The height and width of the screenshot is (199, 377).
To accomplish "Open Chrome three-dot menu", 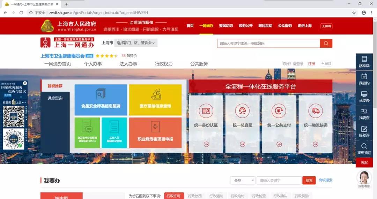I will click(x=371, y=13).
